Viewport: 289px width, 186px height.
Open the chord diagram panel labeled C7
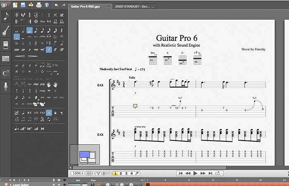point(6,73)
